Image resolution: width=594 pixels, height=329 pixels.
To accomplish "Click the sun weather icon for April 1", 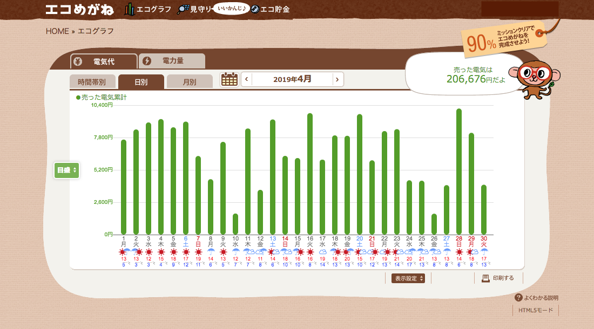I will [x=123, y=252].
